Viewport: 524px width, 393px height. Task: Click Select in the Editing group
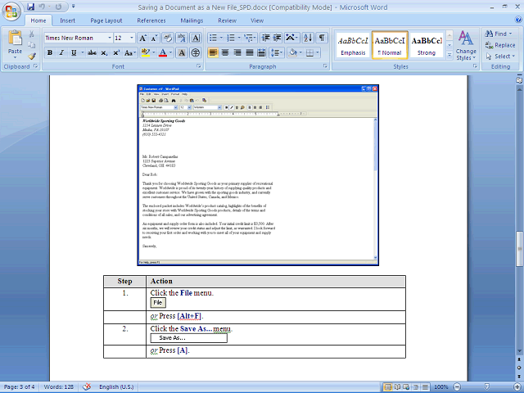pyautogui.click(x=500, y=56)
